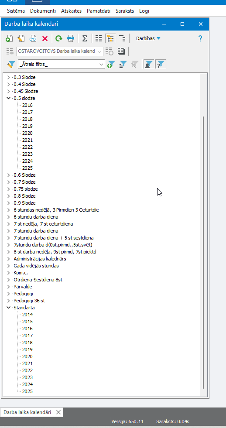Expand the 0.6 Slodze node
Image resolution: width=226 pixels, height=428 pixels.
[x=8, y=175]
